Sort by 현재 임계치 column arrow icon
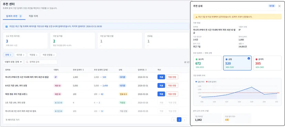Screen dimensions: 285x127 point(83,70)
